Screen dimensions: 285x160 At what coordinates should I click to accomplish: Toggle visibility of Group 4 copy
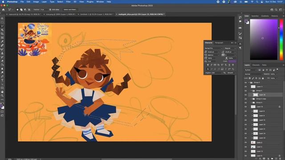[246, 99]
